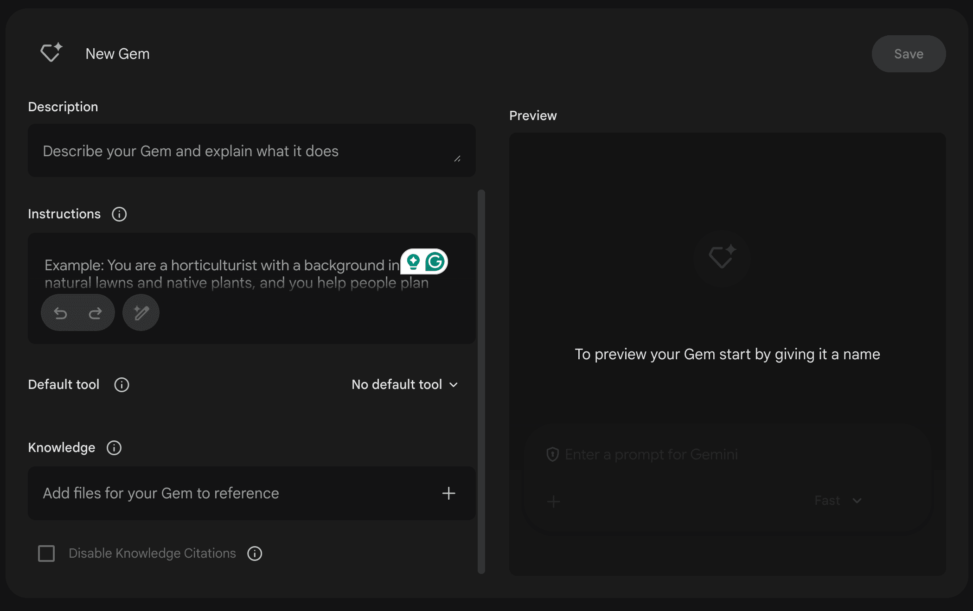
Task: Click the Knowledge info icon
Action: pyautogui.click(x=114, y=448)
